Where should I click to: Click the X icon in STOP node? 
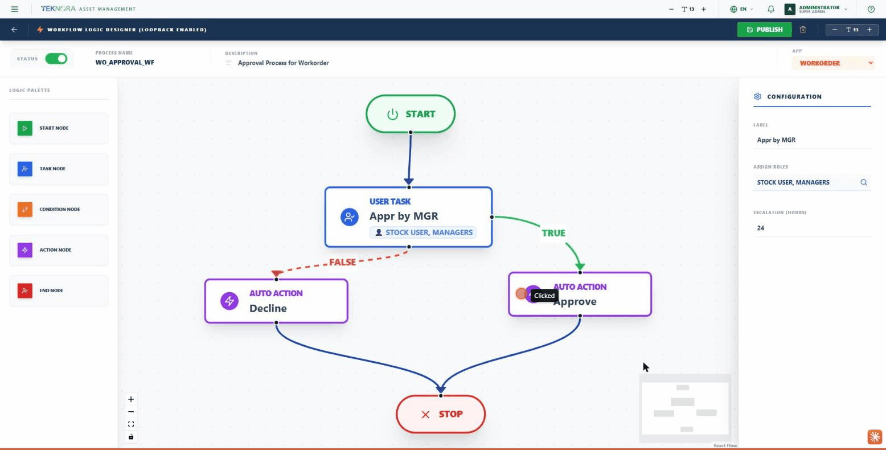pyautogui.click(x=425, y=414)
